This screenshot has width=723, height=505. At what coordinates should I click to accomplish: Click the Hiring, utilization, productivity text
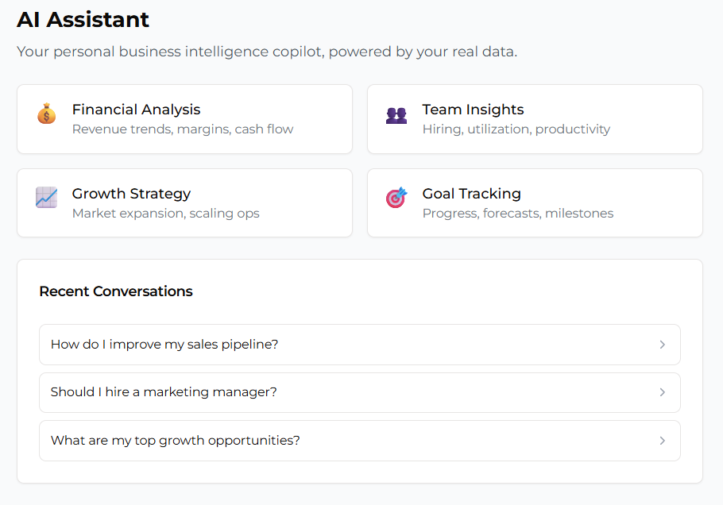pos(515,129)
